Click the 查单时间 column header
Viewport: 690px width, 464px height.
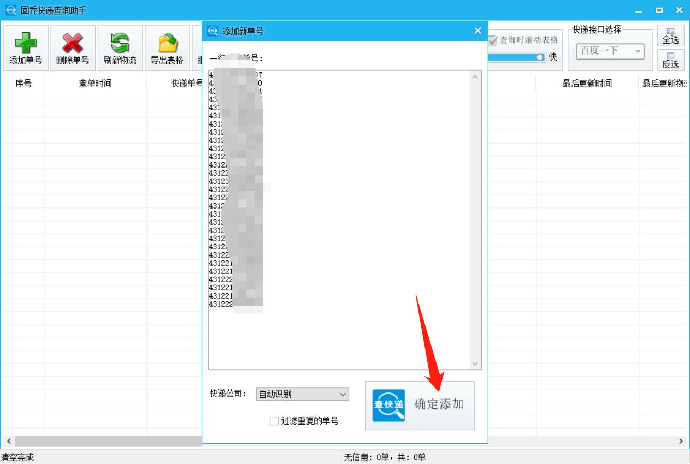point(96,84)
